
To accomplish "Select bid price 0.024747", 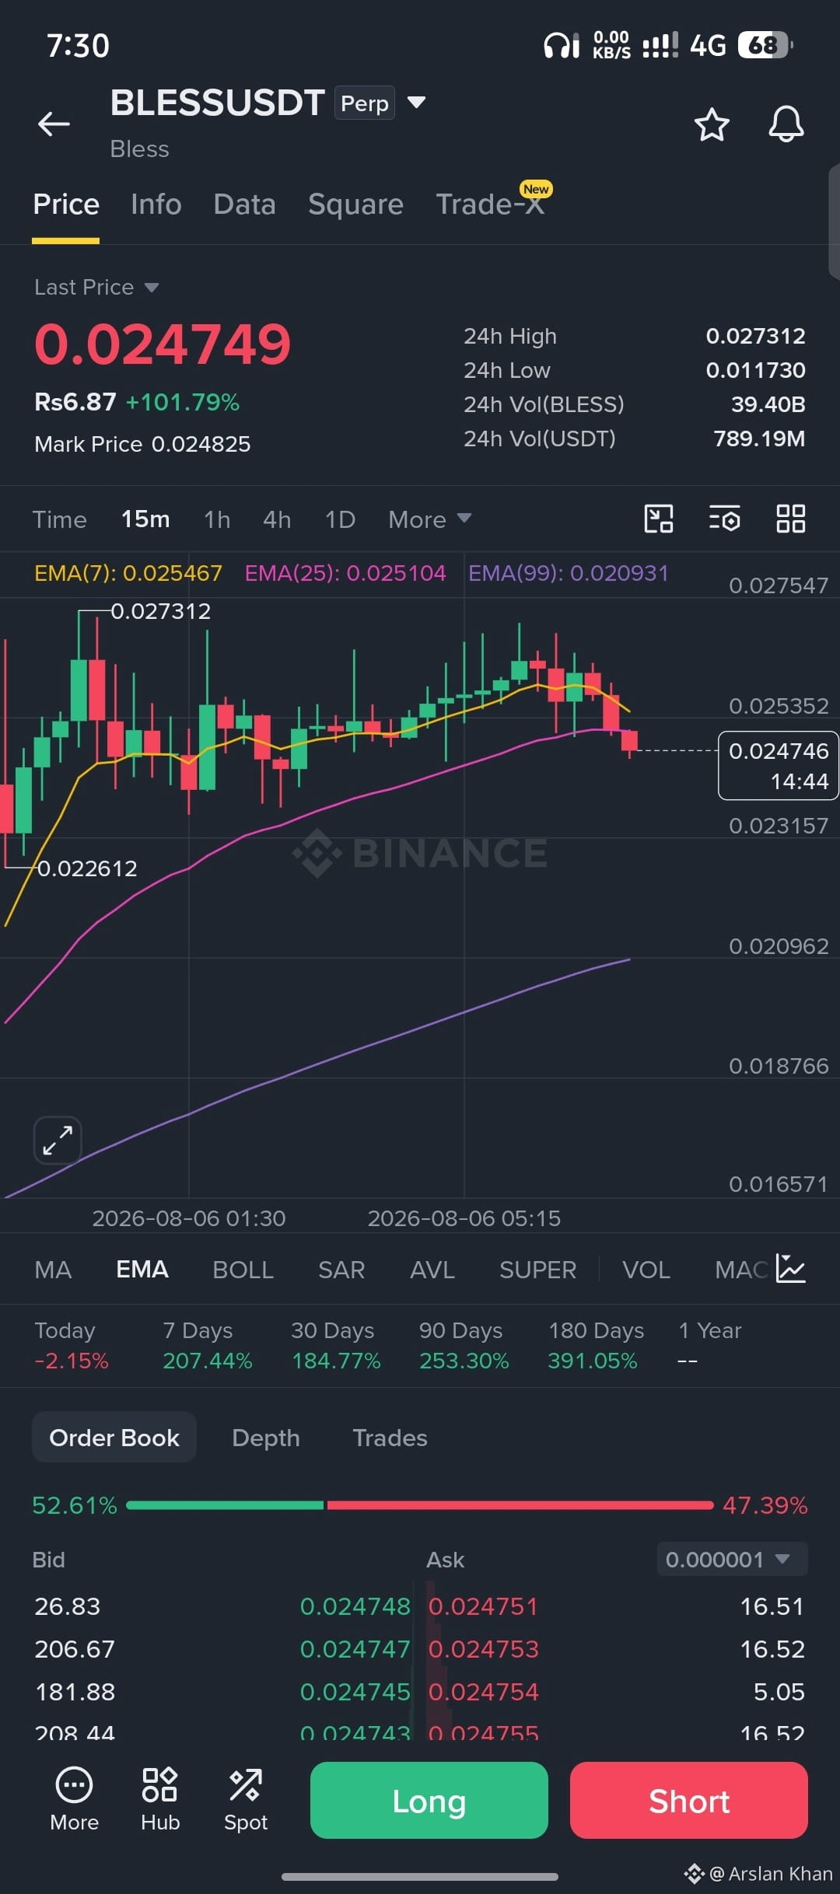I will [x=355, y=1649].
